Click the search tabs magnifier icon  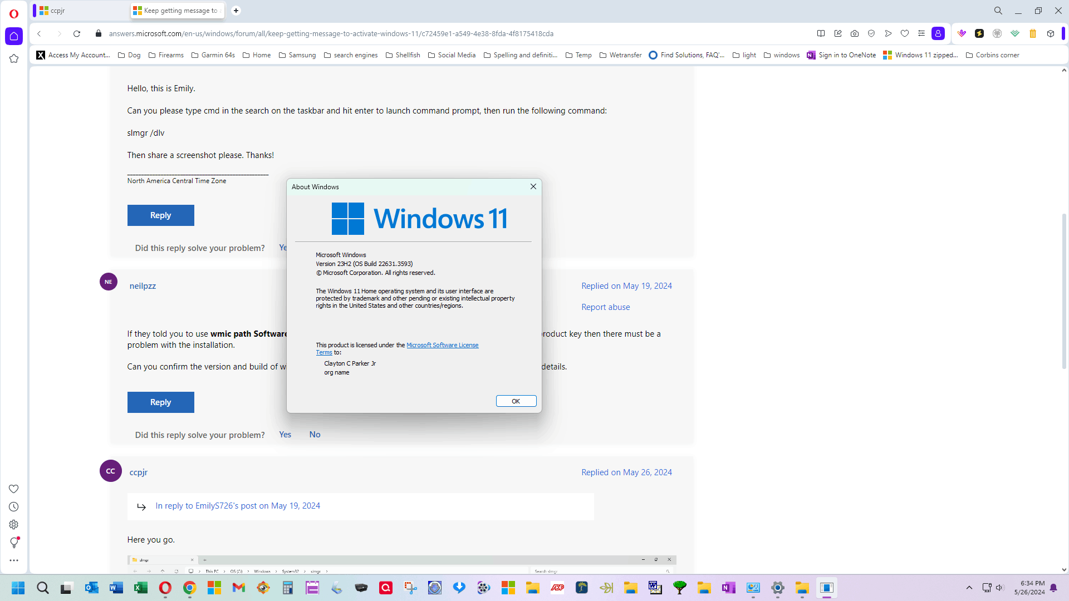coord(998,11)
